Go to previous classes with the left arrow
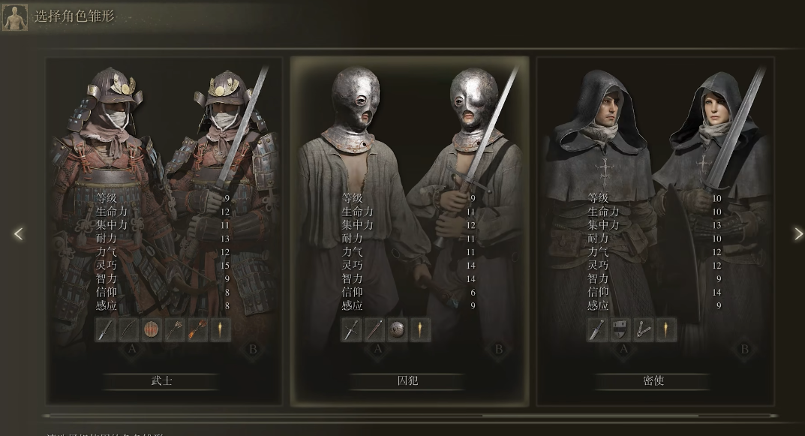Screen dimensions: 805x436 19,234
